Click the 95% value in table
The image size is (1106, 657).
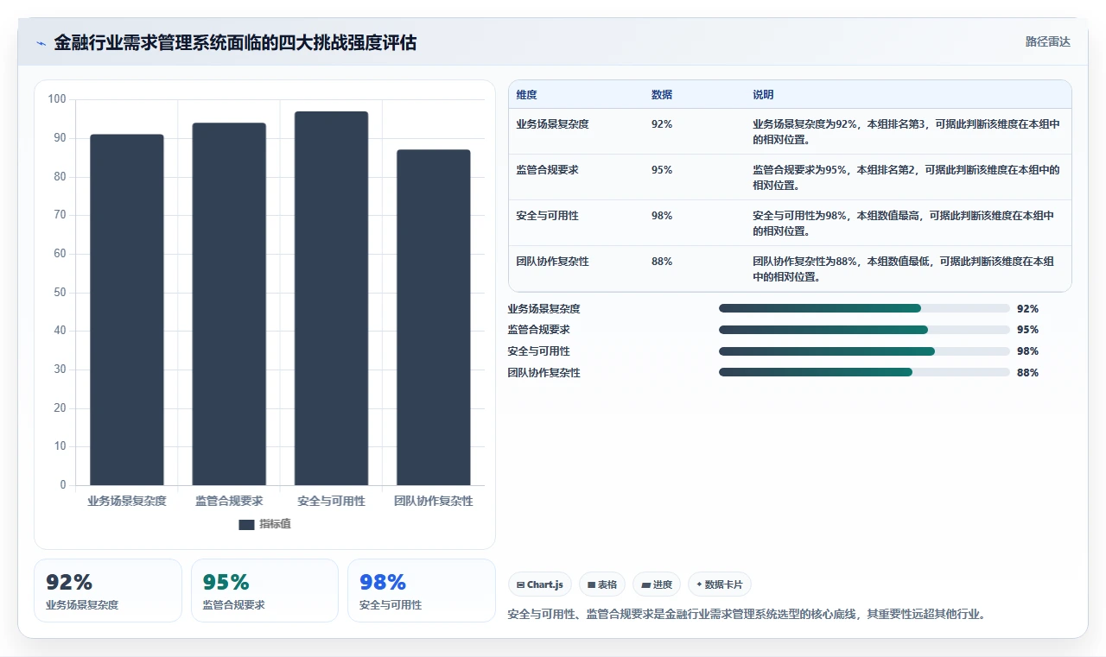point(662,170)
